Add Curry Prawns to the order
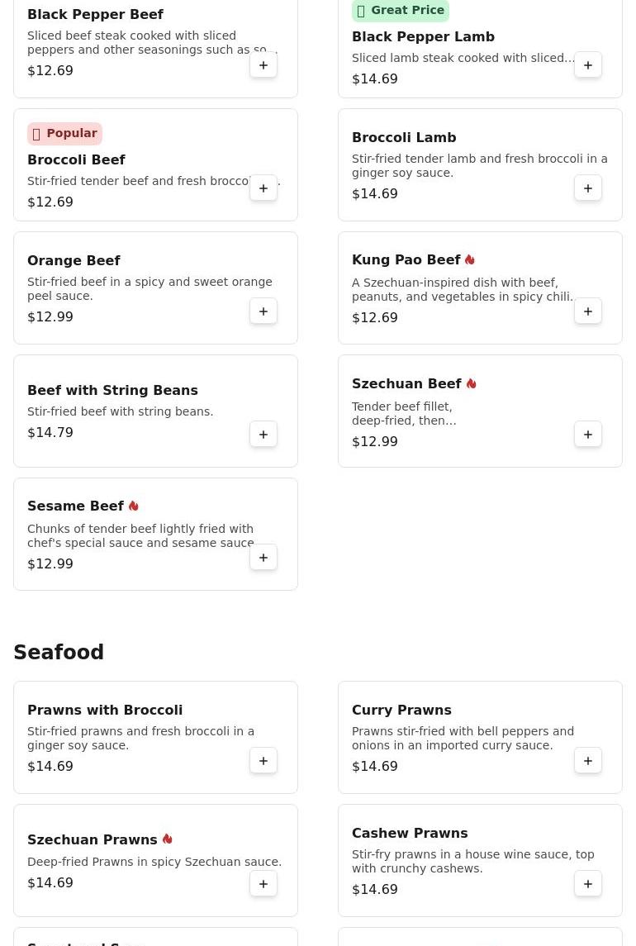 point(588,761)
